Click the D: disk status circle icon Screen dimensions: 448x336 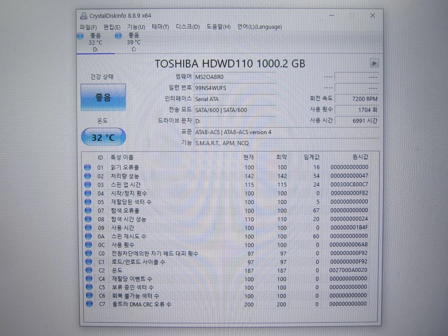click(80, 36)
